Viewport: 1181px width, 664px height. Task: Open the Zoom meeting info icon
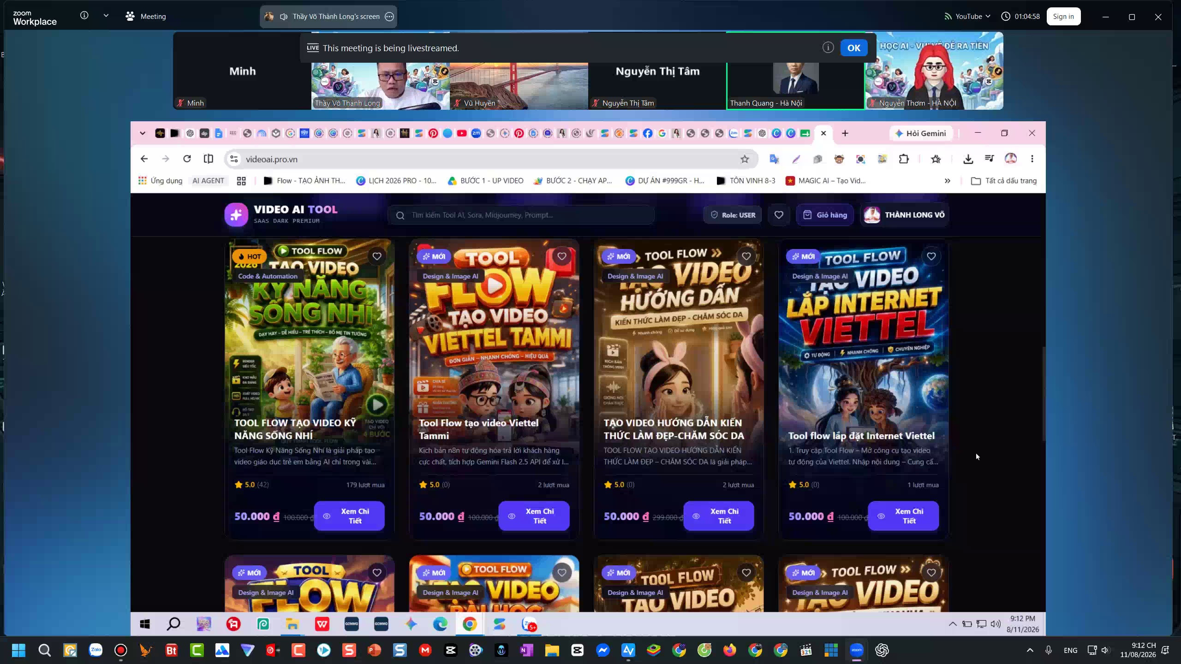(x=84, y=15)
